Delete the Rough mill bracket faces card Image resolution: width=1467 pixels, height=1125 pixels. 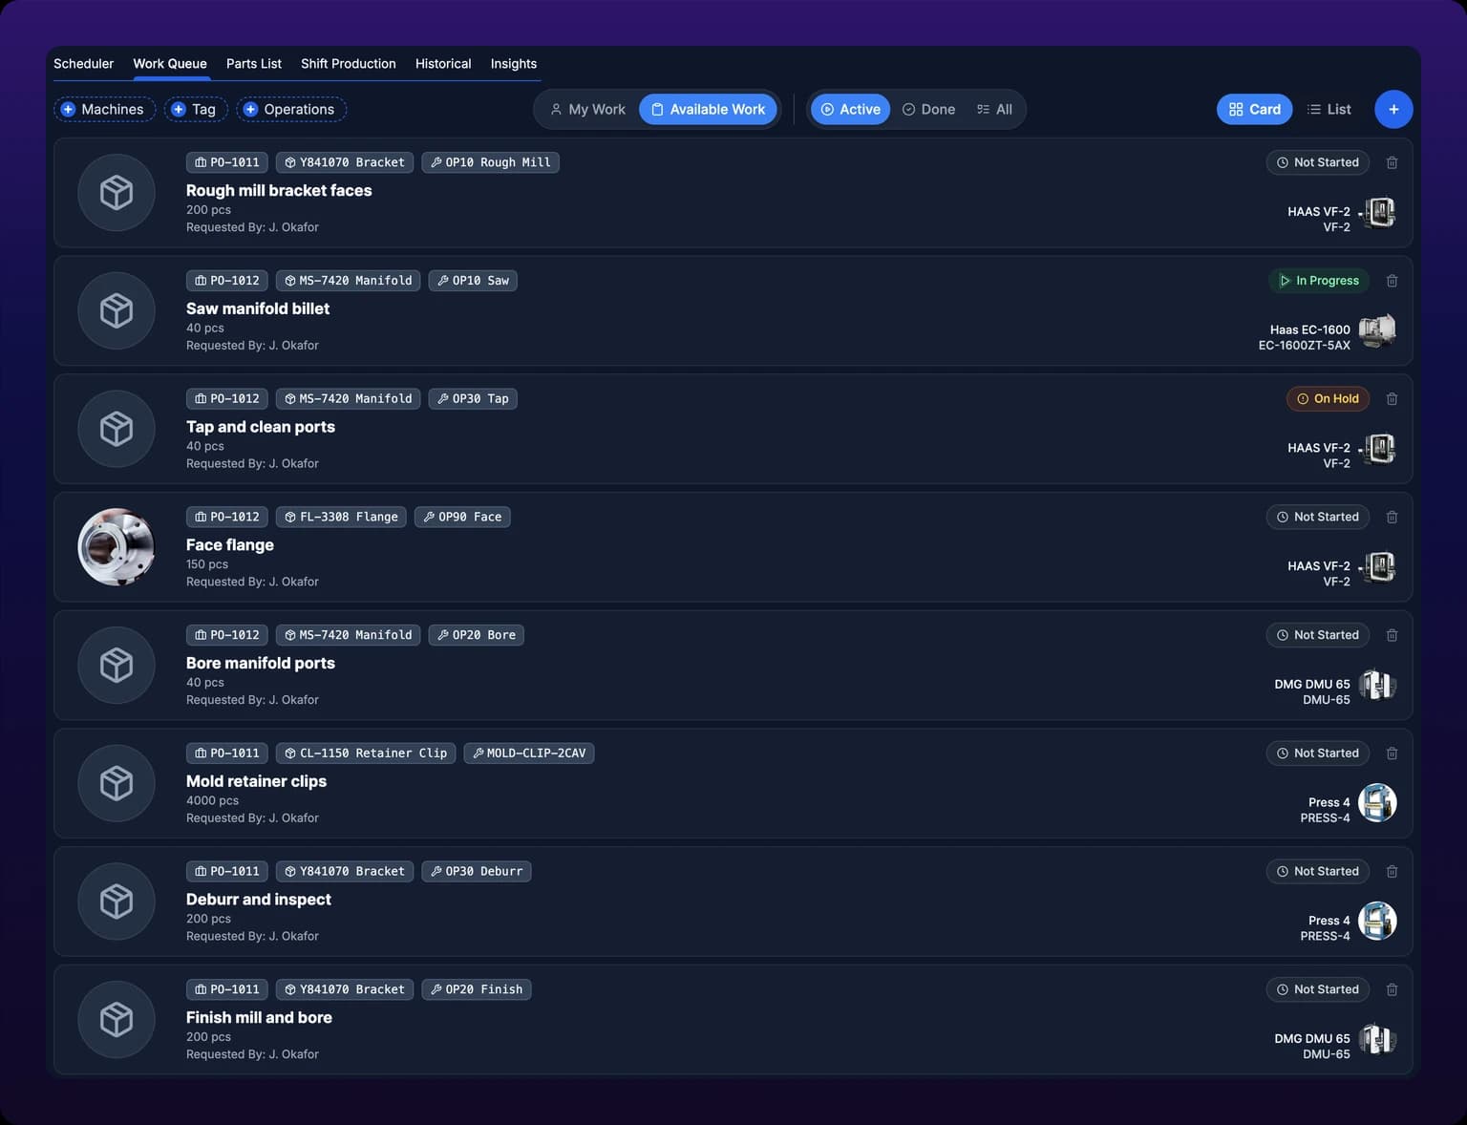tap(1392, 162)
